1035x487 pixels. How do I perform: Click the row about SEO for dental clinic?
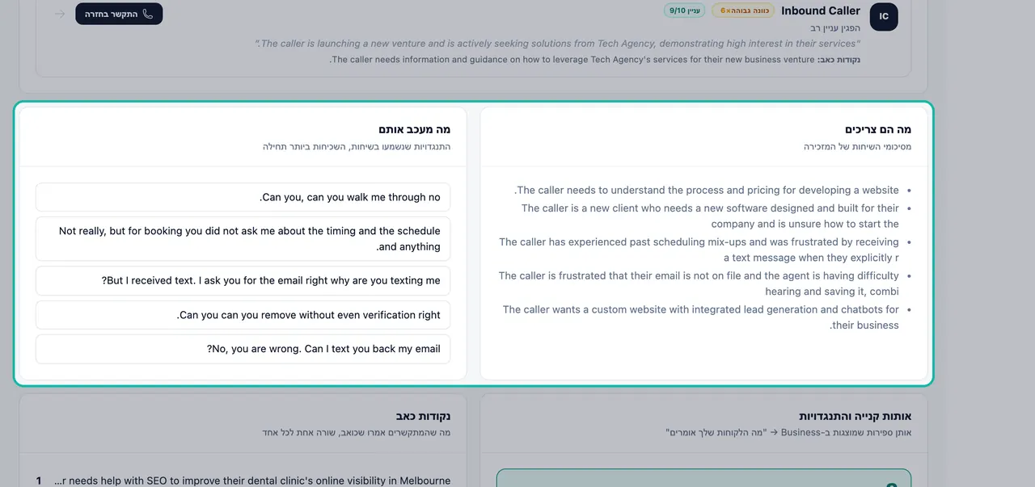coord(243,481)
